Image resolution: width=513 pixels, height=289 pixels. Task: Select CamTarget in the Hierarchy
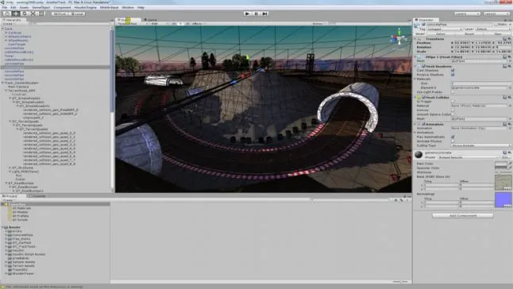click(17, 44)
